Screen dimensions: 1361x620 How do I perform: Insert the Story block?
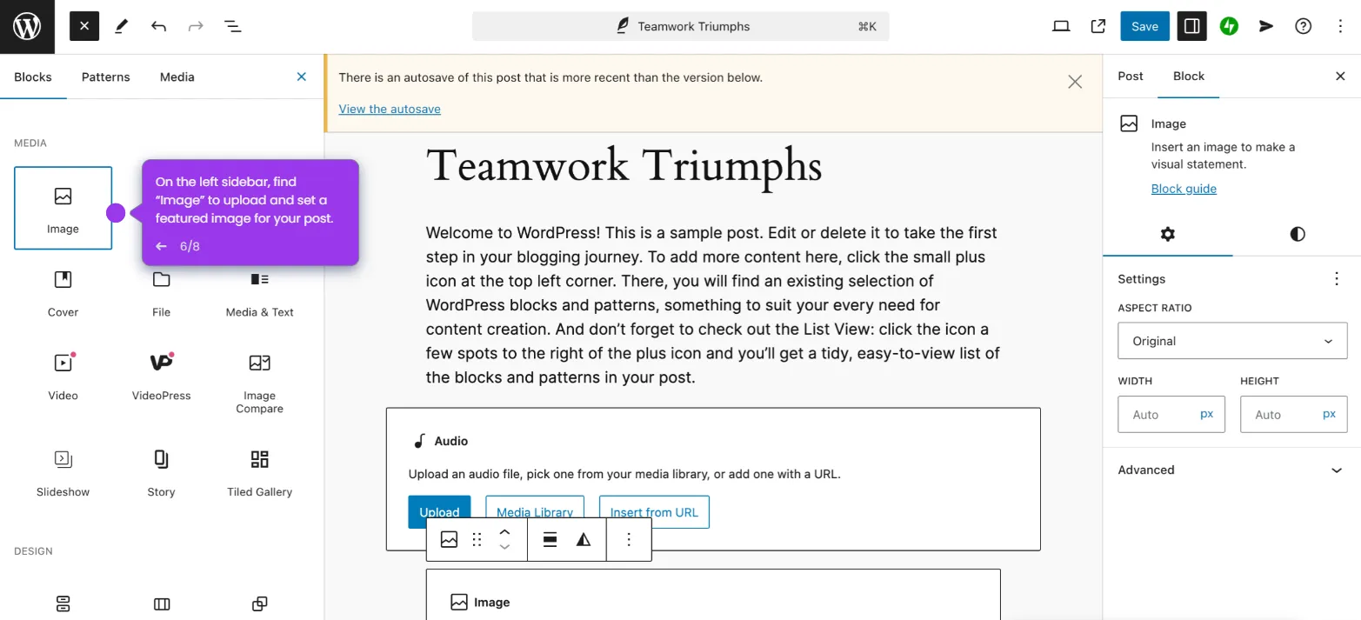pyautogui.click(x=161, y=473)
